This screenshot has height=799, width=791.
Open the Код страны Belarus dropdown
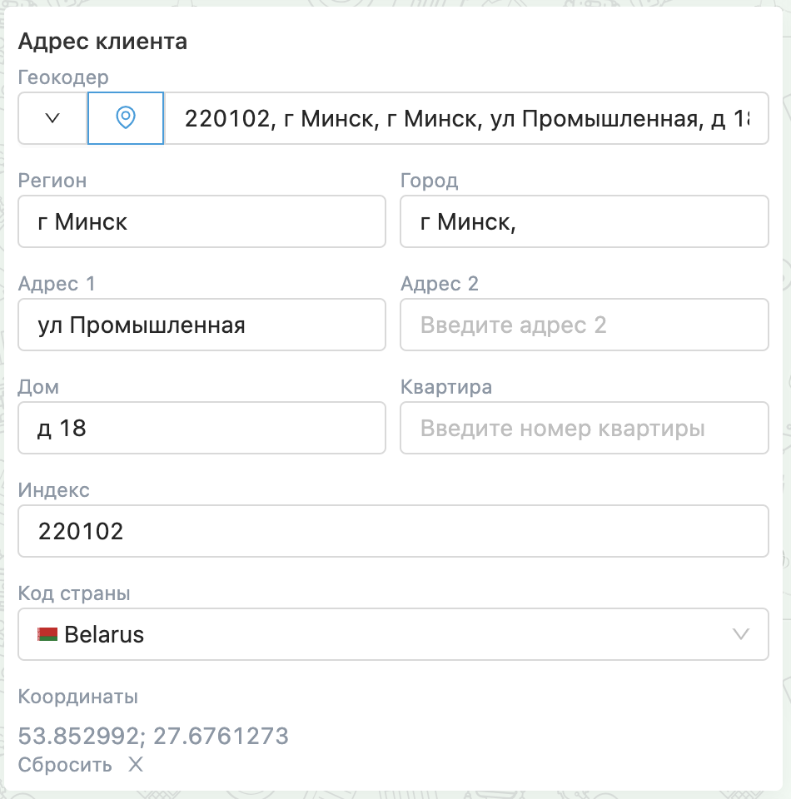[394, 634]
